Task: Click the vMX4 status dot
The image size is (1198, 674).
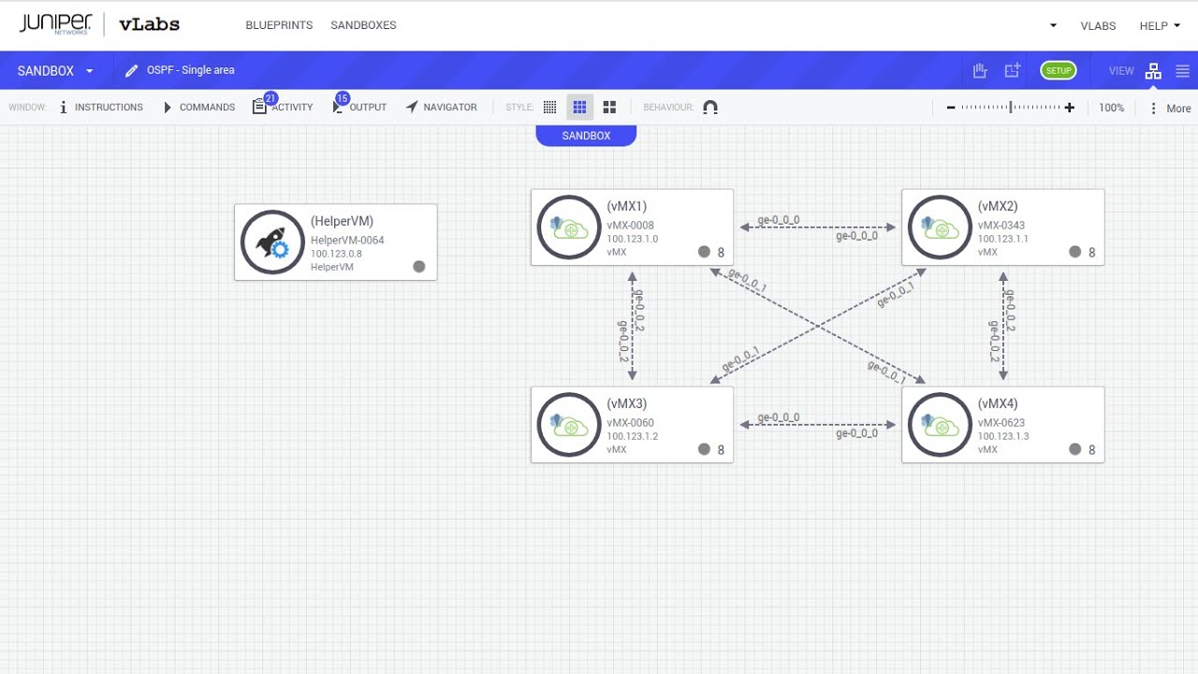Action: [1075, 449]
